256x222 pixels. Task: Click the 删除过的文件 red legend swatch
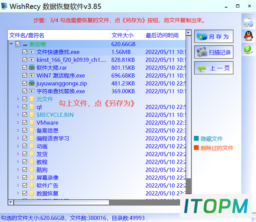(196, 148)
